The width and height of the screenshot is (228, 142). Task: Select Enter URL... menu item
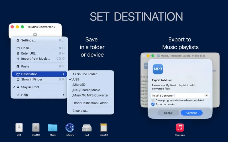[39, 53]
